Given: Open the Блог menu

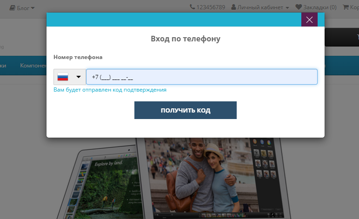Looking at the screenshot, I should click(x=22, y=8).
